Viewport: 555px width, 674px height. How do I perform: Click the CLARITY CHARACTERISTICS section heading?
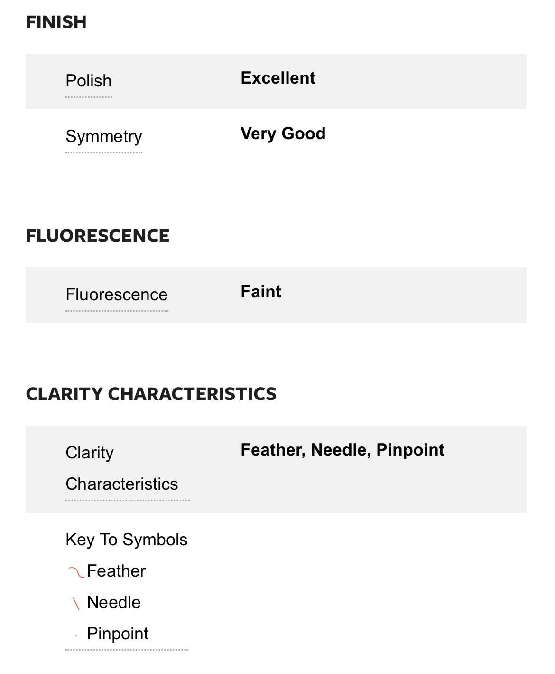pyautogui.click(x=151, y=394)
